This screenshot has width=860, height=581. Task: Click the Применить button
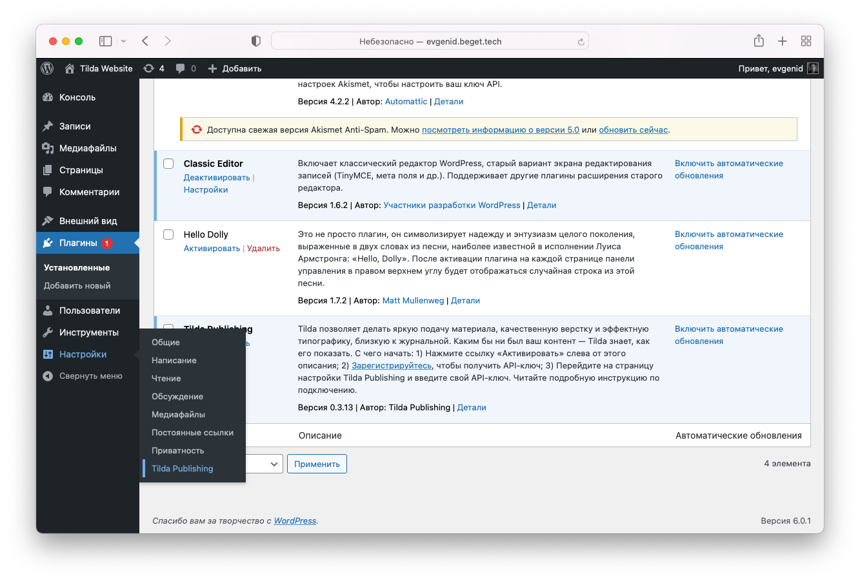click(317, 464)
